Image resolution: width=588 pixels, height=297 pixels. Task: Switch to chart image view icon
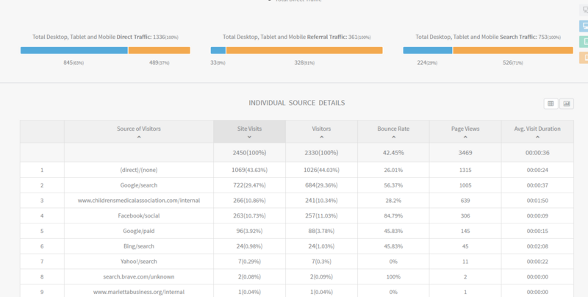tap(567, 104)
